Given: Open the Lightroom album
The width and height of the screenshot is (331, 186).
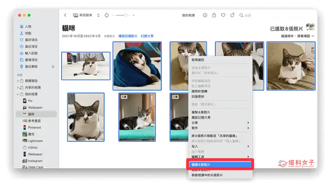Looking at the screenshot, I should tap(35, 141).
